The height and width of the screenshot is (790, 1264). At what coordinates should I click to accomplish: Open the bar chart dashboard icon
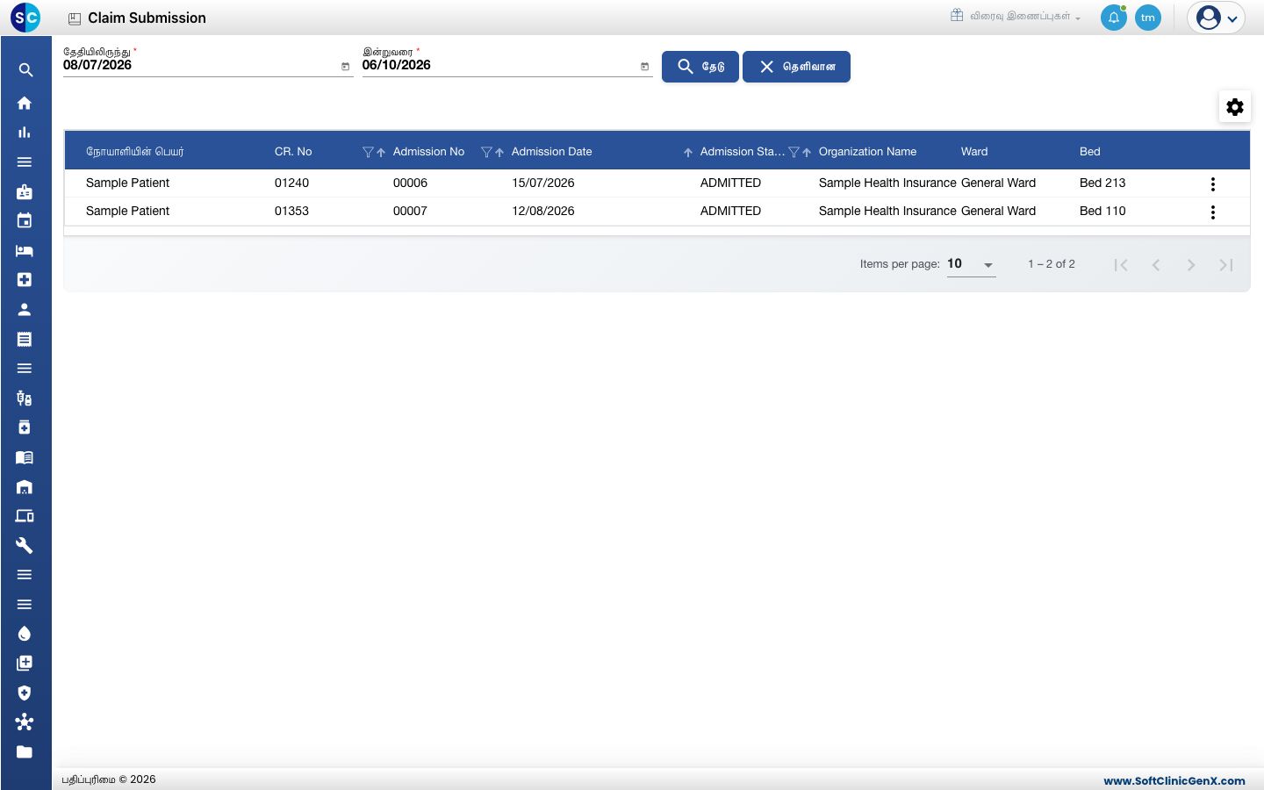click(x=25, y=133)
